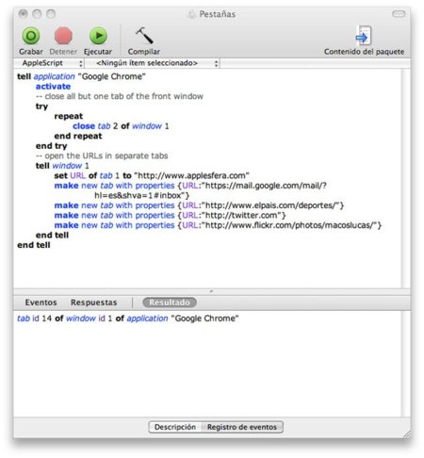Click the script editor vertical scrollbar
This screenshot has height=458, width=424.
406,178
